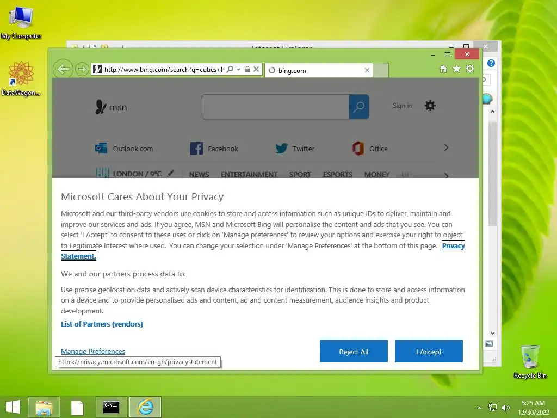This screenshot has width=557, height=418.
Task: Click the help question mark in background window
Action: 491,63
